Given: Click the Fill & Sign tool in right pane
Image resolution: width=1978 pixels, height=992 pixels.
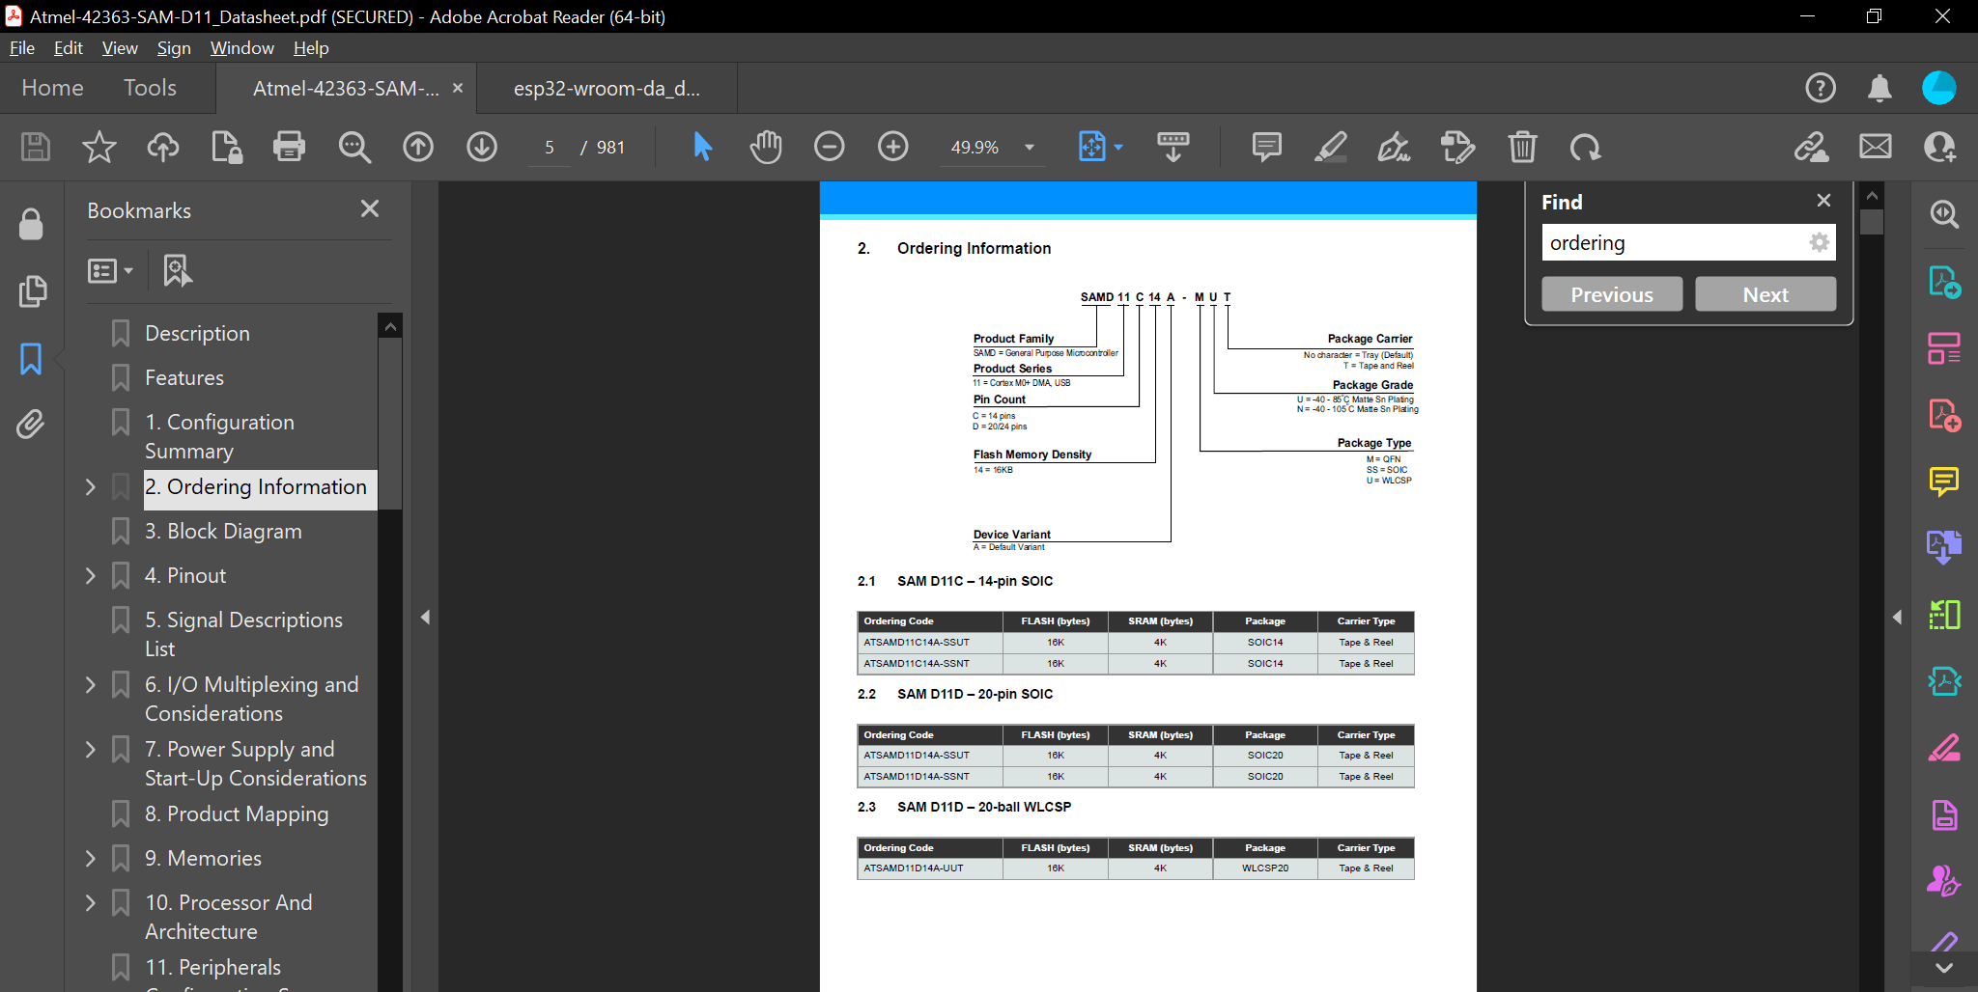Looking at the screenshot, I should point(1944,748).
